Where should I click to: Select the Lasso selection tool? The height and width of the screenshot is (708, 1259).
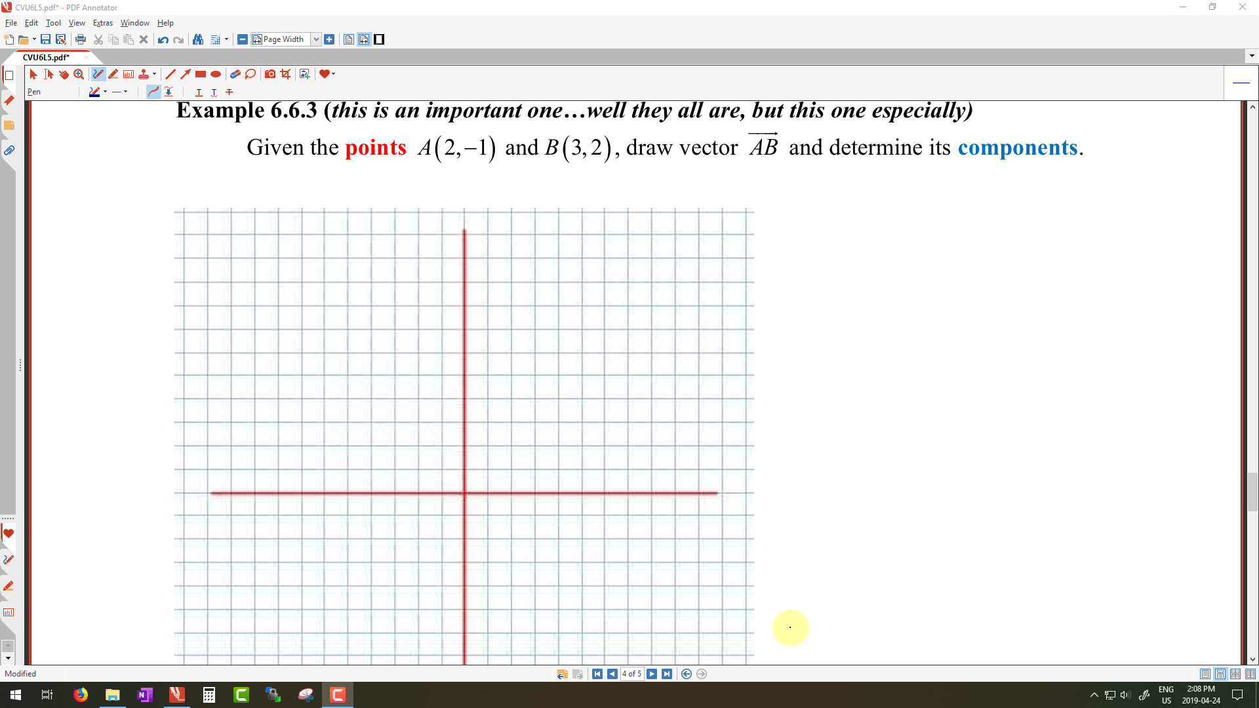coord(250,74)
